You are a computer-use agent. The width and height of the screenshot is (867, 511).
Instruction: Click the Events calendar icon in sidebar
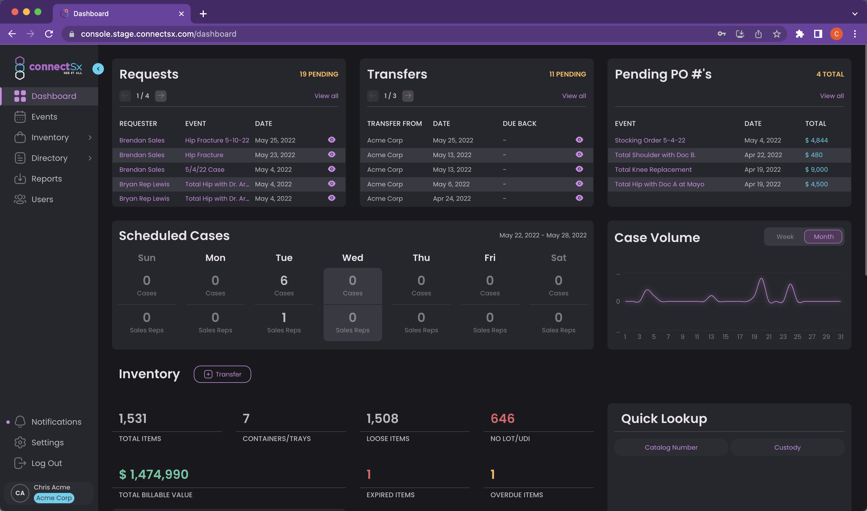(20, 117)
